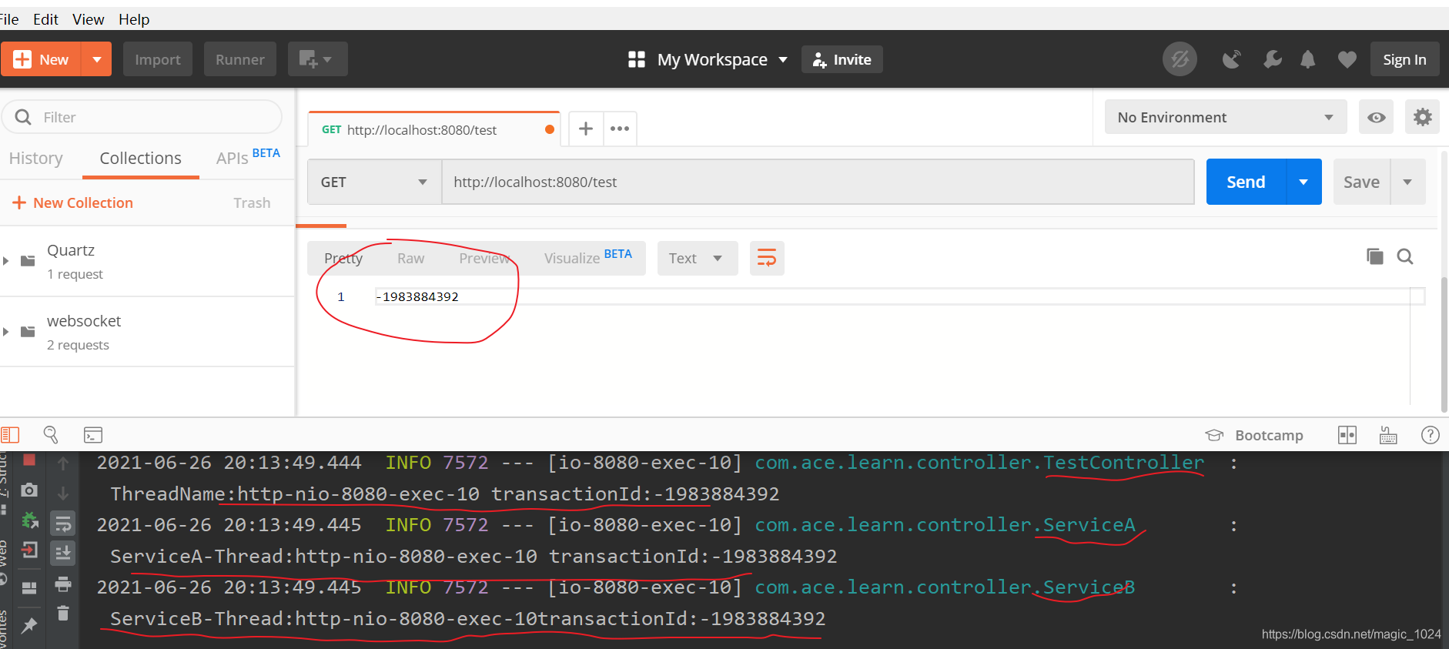This screenshot has width=1449, height=649.
Task: Toggle response line wrap icon
Action: coord(767,258)
